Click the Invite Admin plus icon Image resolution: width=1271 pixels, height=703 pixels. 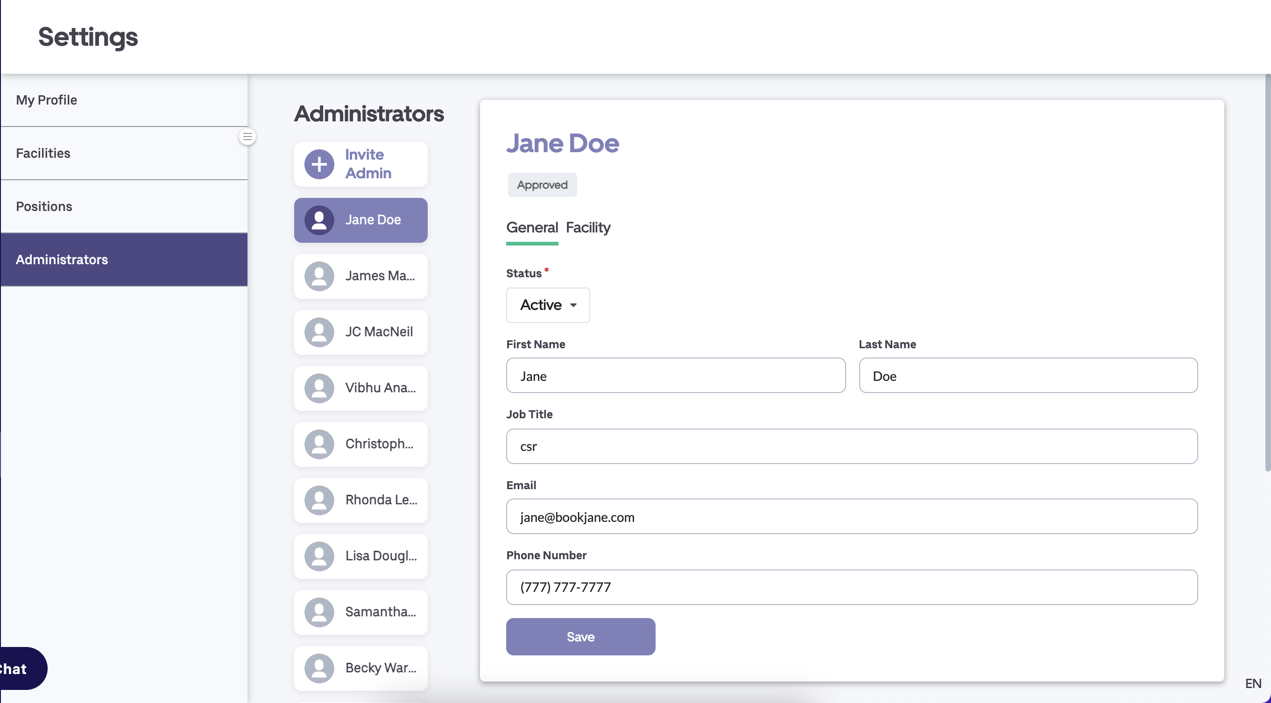[319, 164]
